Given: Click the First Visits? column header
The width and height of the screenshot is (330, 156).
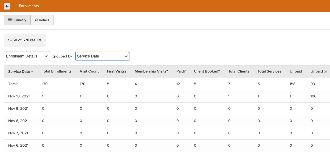Looking at the screenshot, I should [x=117, y=71].
